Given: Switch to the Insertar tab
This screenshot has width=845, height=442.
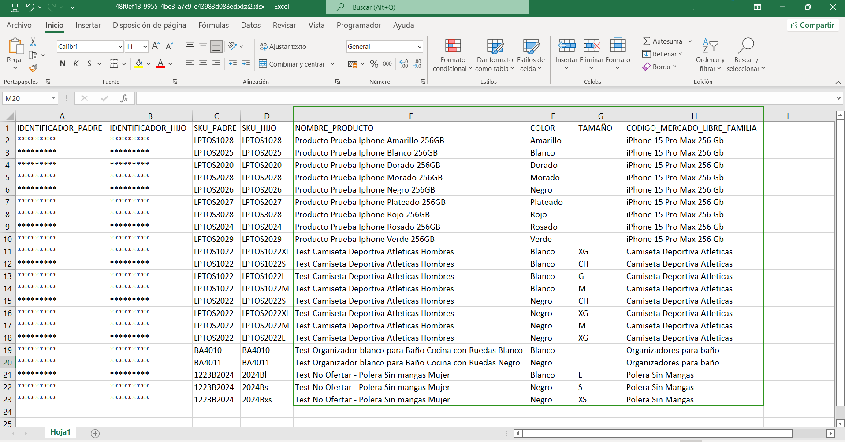Looking at the screenshot, I should click(88, 25).
